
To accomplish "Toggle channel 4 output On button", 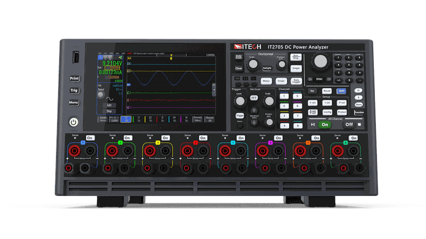I will click(203, 138).
